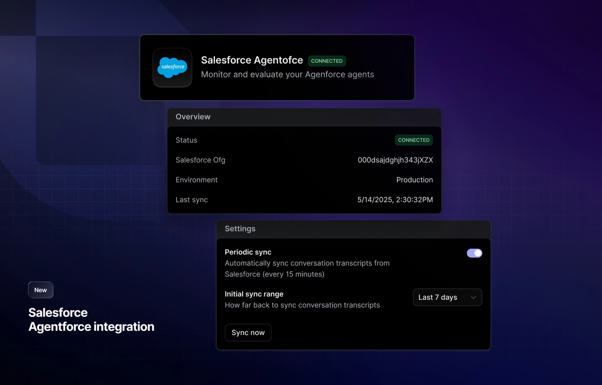Image resolution: width=602 pixels, height=385 pixels.
Task: Click the Production environment value
Action: pos(414,180)
